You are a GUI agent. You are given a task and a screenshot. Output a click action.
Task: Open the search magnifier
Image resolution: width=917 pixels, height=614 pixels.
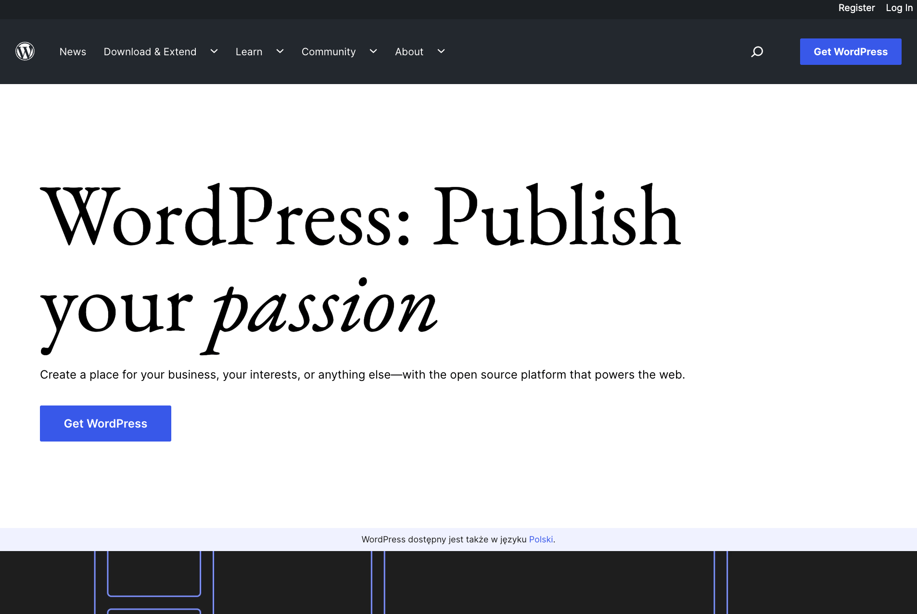[x=756, y=51]
